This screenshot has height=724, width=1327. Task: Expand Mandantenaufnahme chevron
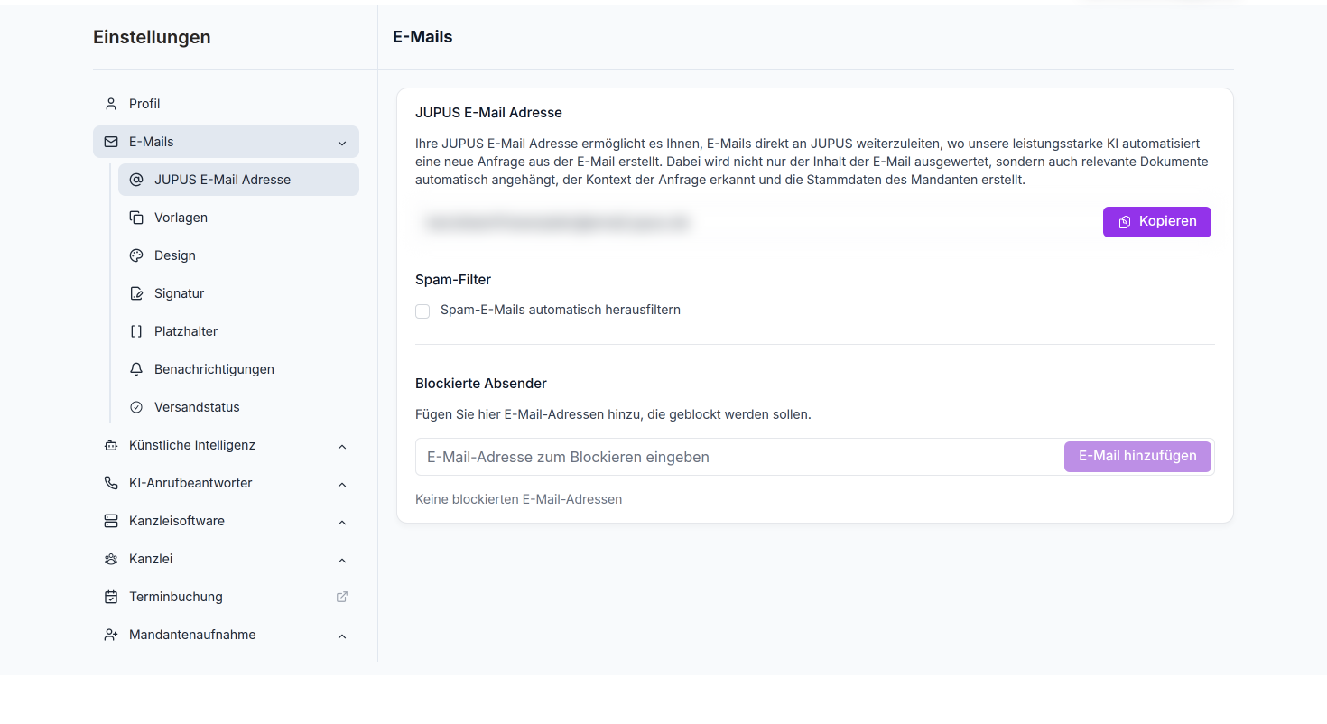pos(342,636)
